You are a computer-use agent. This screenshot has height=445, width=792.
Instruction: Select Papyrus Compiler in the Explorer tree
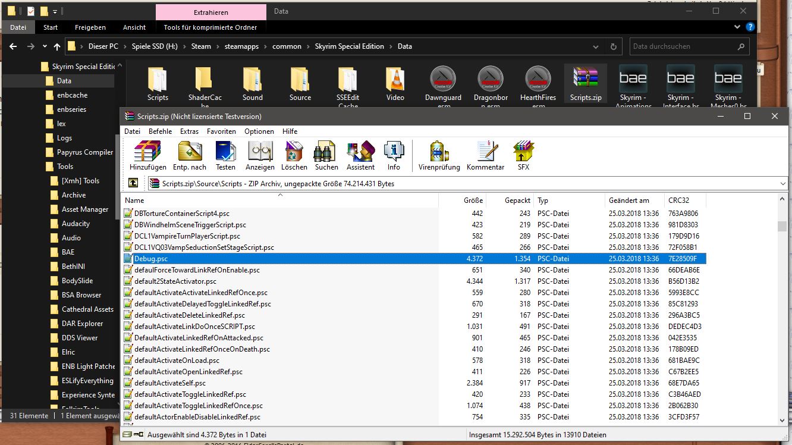tap(78, 152)
